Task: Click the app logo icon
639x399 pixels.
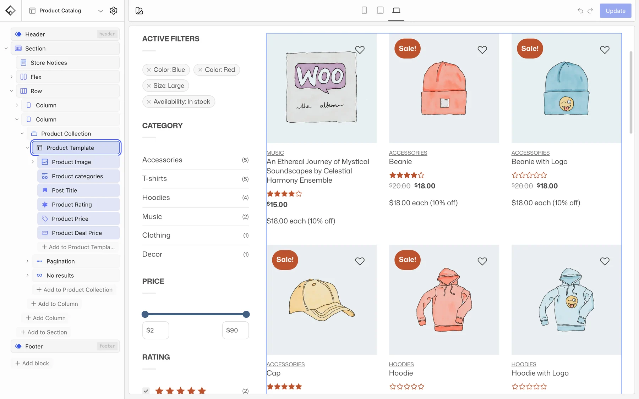Action: point(10,11)
